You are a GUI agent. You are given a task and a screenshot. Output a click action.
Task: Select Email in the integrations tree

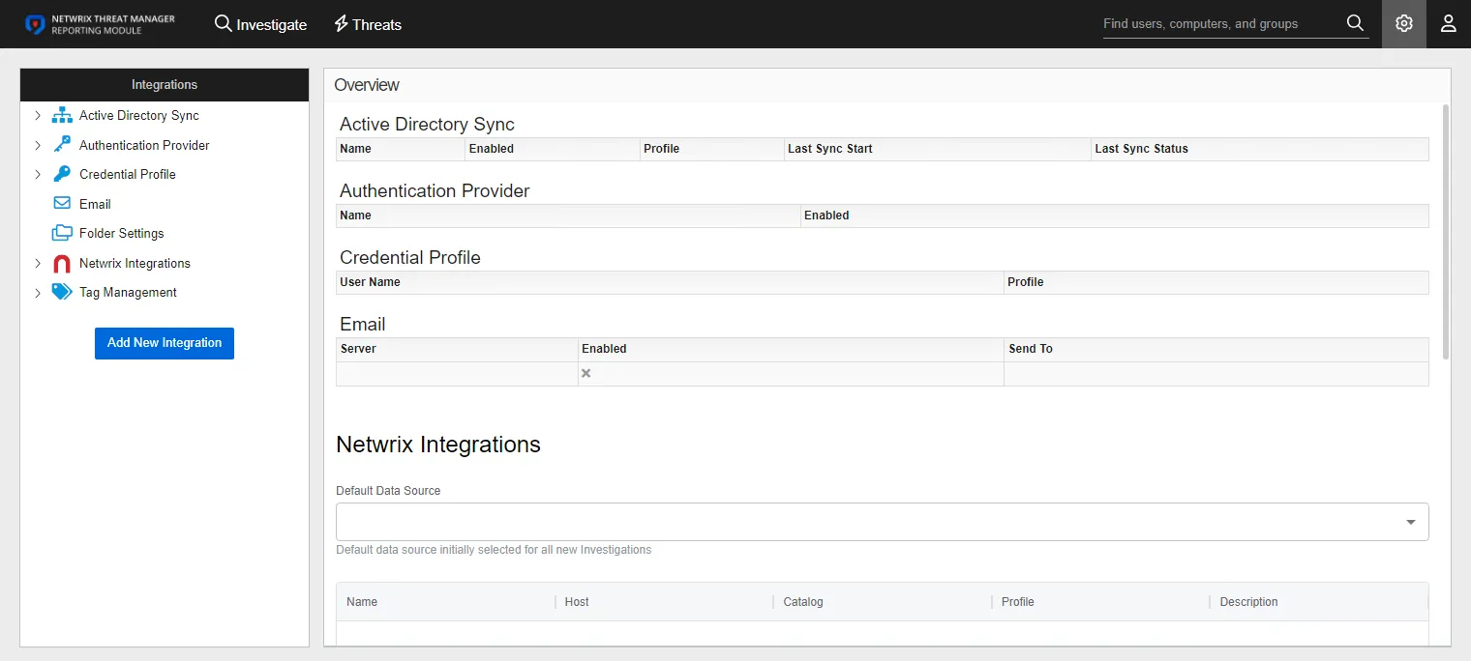point(95,204)
